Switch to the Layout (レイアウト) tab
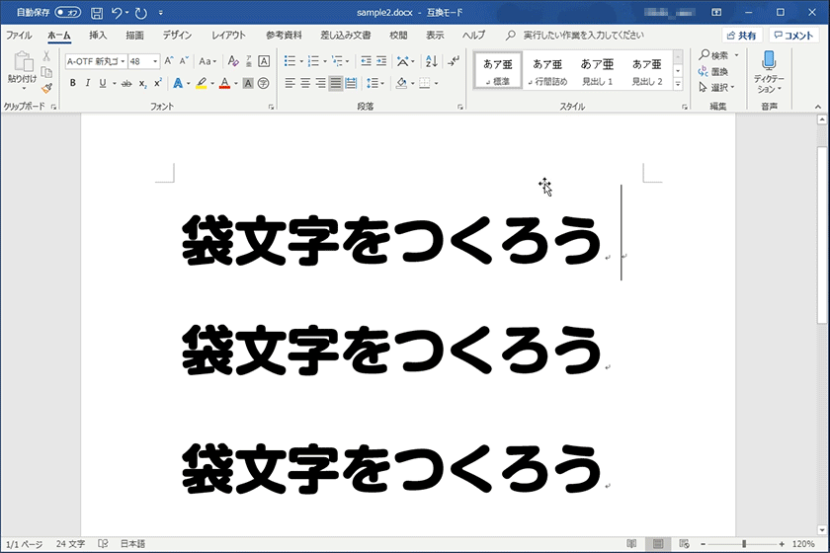Viewport: 830px width, 553px height. click(228, 36)
